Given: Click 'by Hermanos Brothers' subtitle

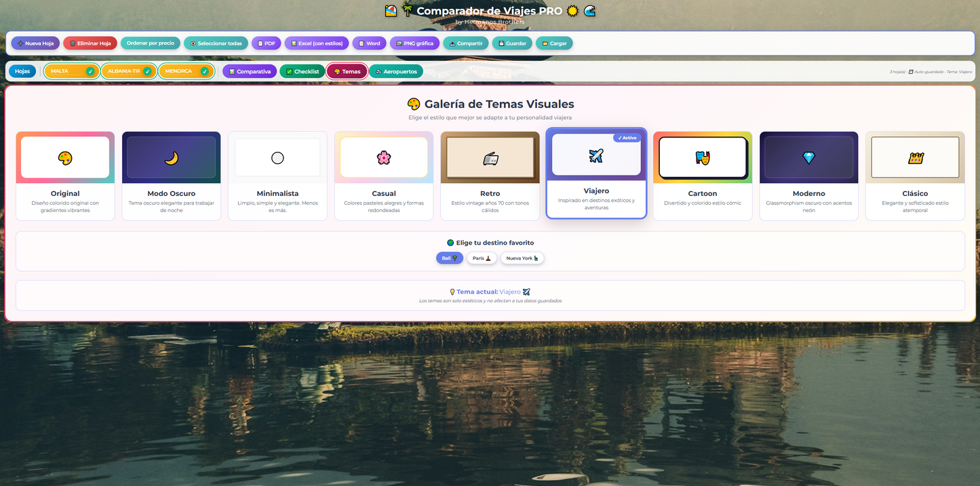Looking at the screenshot, I should [490, 22].
